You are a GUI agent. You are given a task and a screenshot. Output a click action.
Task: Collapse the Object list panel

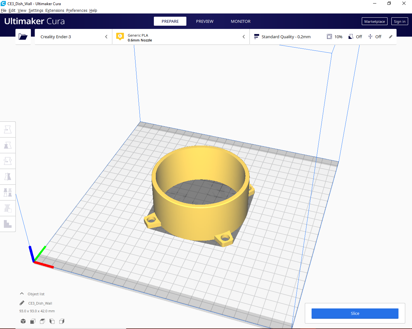tap(22, 294)
